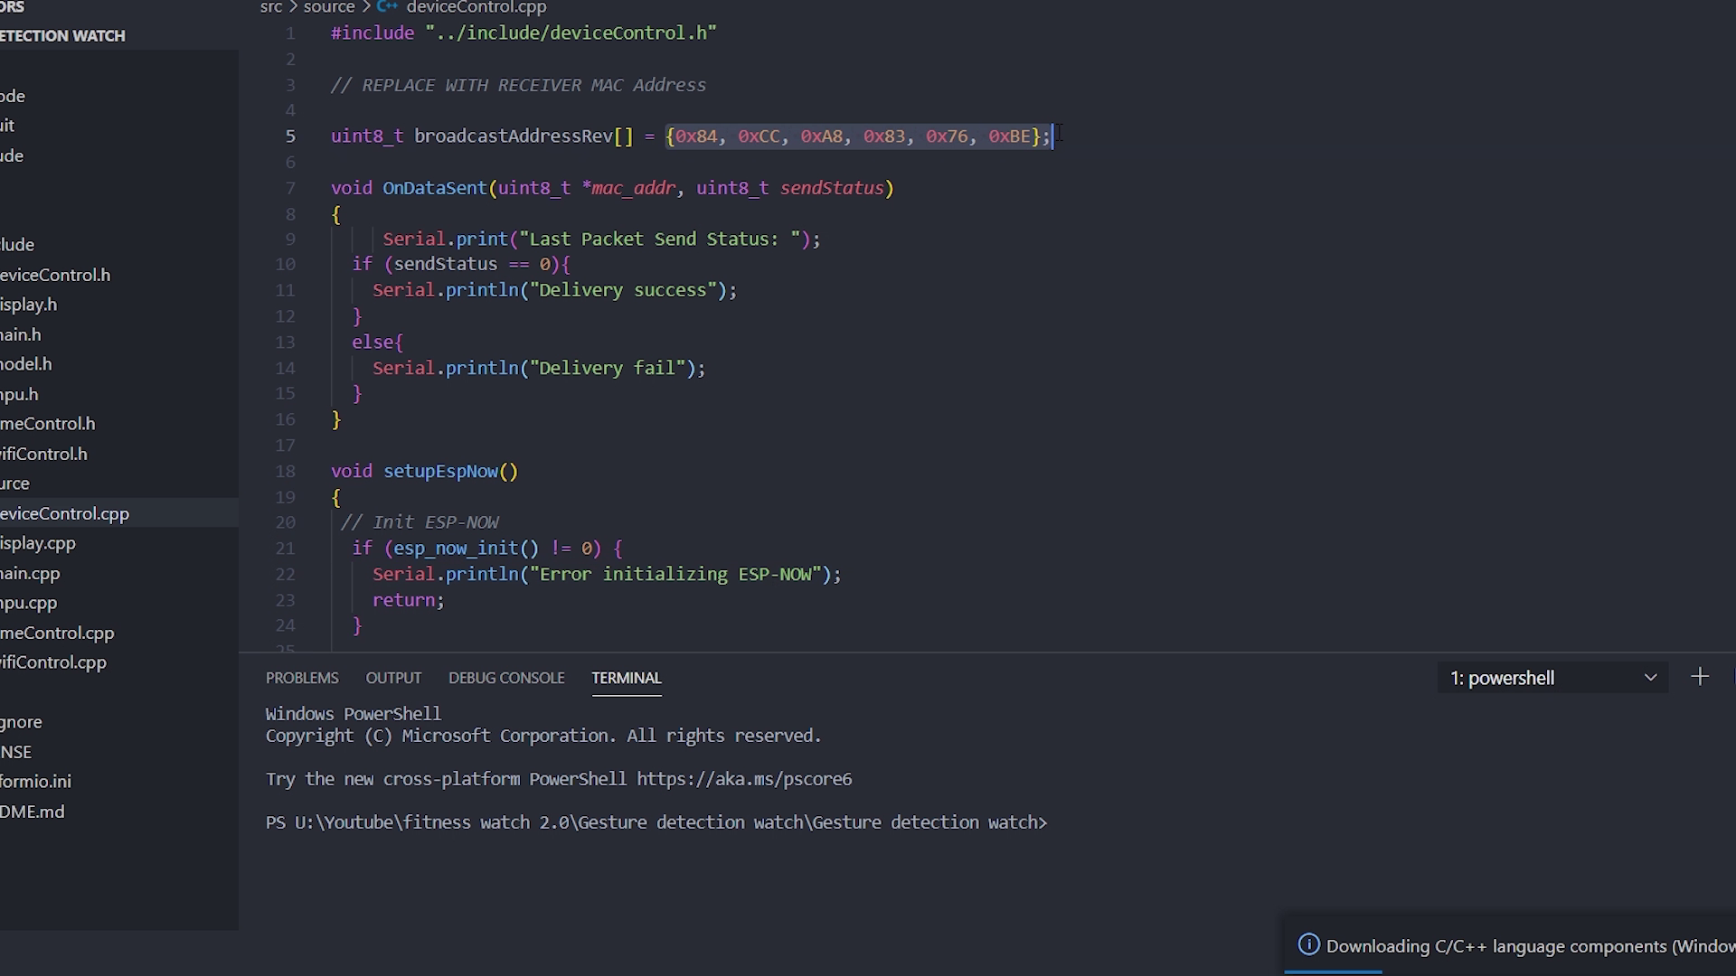The height and width of the screenshot is (976, 1736).
Task: Place cursor on the setupEspNow function name
Action: click(441, 471)
